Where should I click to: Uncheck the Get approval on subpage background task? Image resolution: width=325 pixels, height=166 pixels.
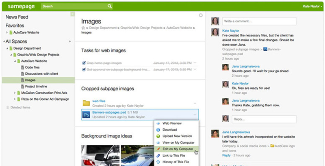(84, 69)
